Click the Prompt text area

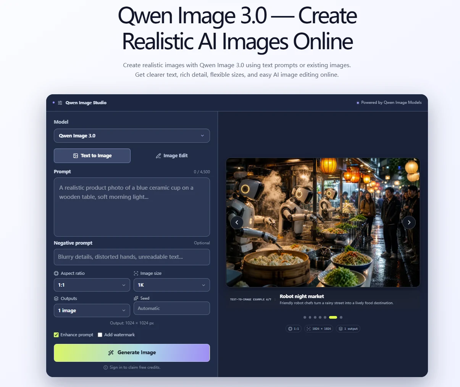pyautogui.click(x=132, y=207)
